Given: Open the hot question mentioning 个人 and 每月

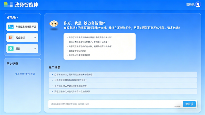Looking at the screenshot, I should click(x=123, y=91).
